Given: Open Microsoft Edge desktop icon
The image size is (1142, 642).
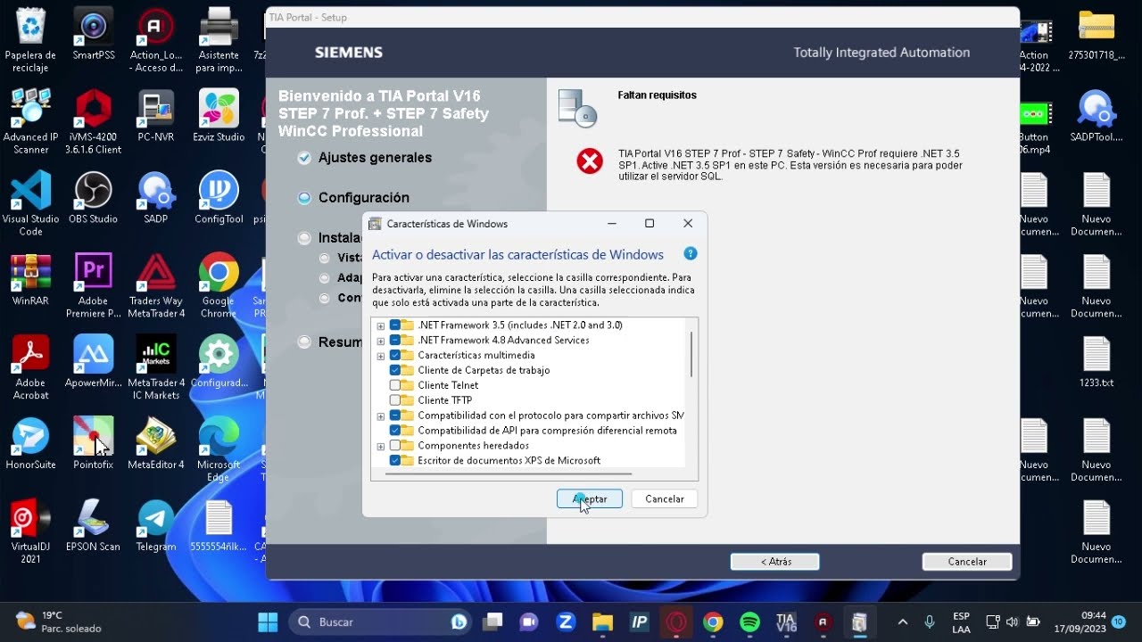Looking at the screenshot, I should pyautogui.click(x=219, y=449).
